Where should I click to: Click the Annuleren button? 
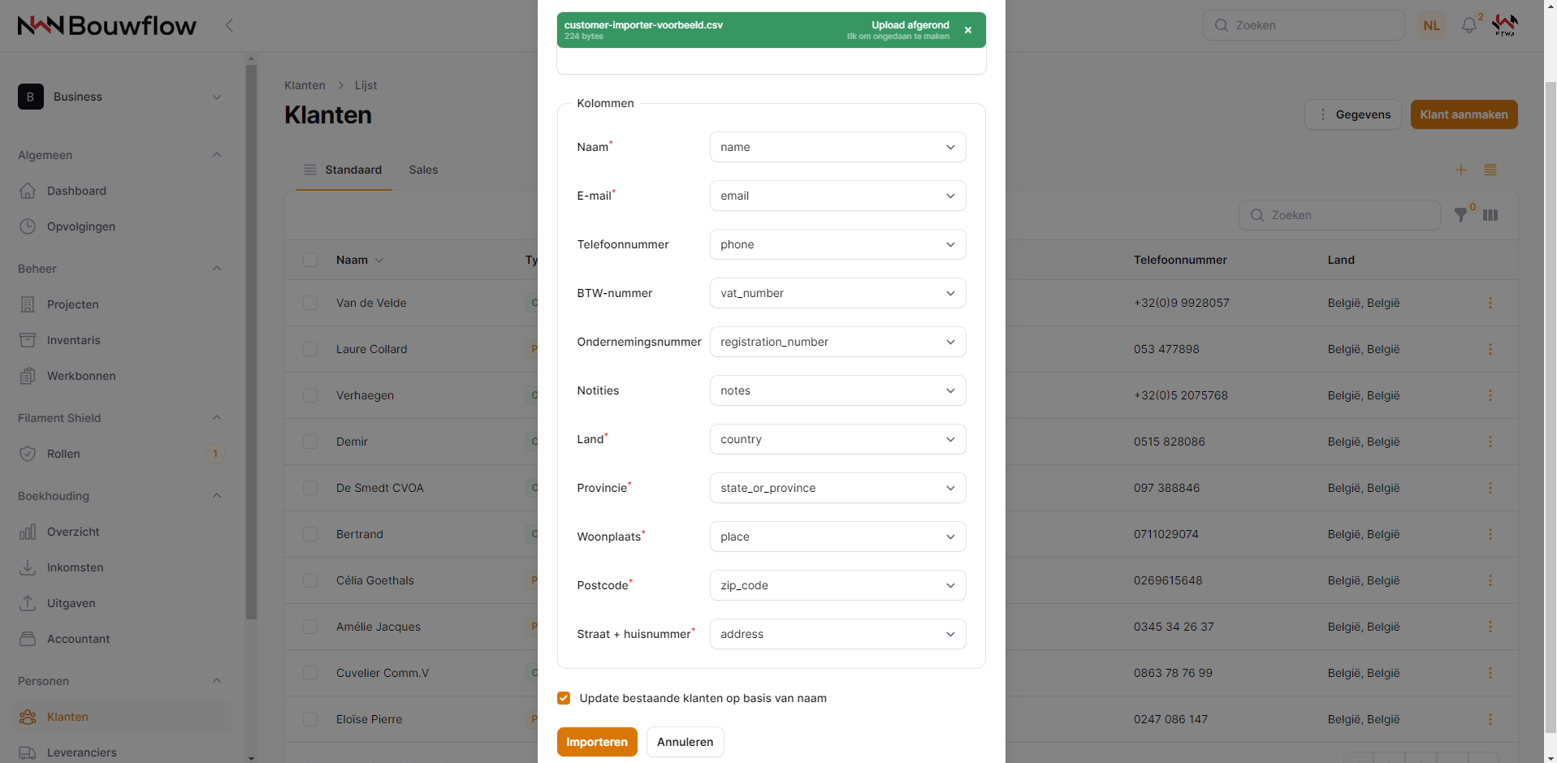pos(685,742)
